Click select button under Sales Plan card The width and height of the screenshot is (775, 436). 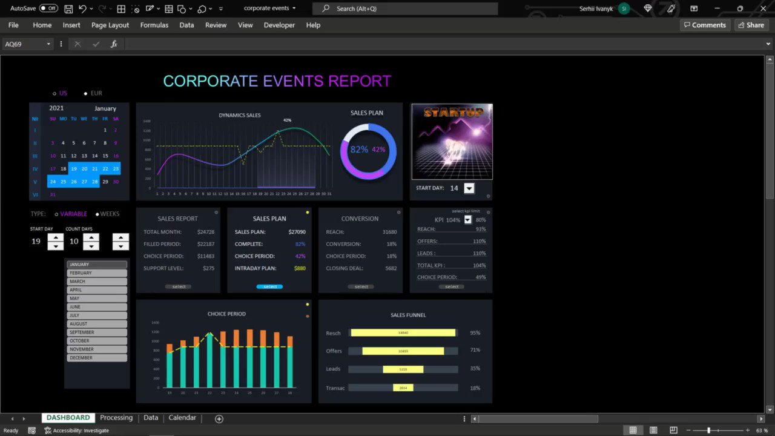(x=270, y=286)
